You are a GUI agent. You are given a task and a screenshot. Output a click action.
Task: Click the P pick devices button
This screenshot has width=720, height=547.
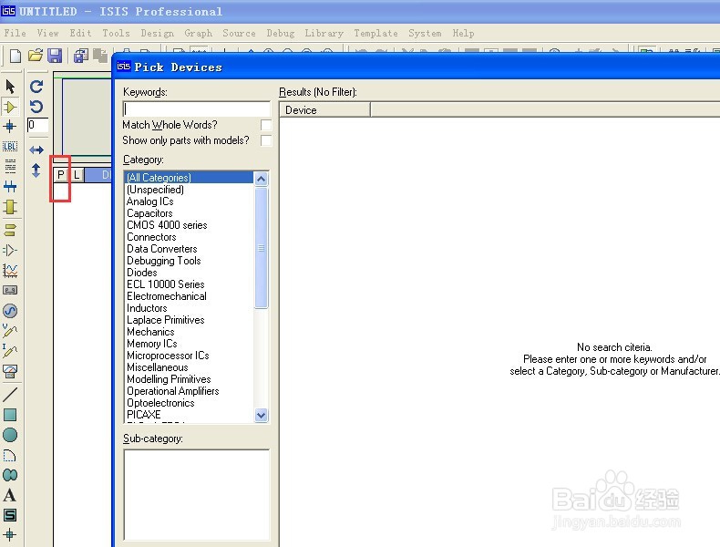(61, 174)
